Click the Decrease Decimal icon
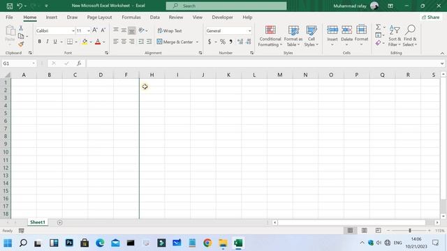The height and width of the screenshot is (251, 447). coord(249,42)
